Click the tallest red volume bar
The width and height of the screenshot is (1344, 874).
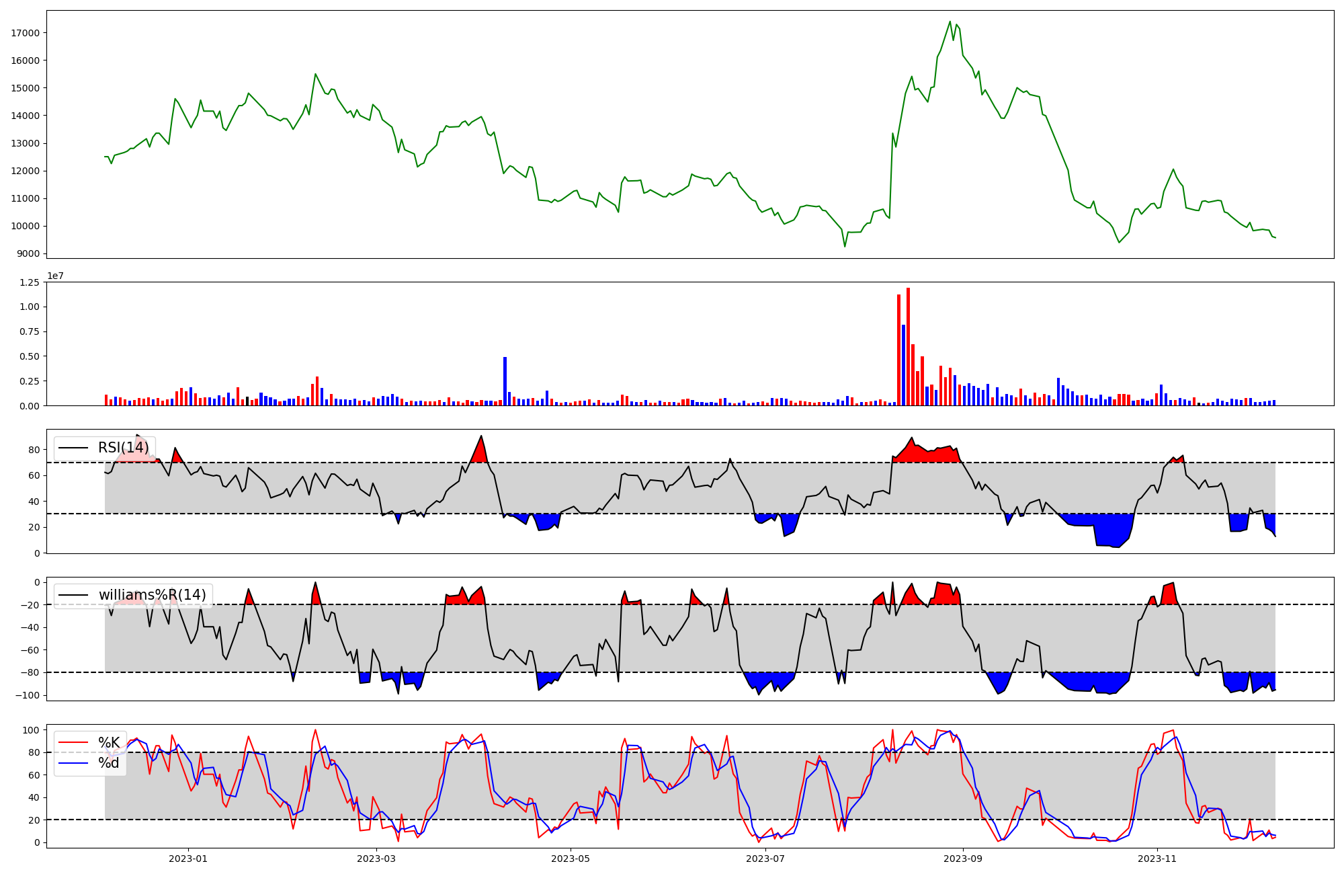tap(908, 346)
